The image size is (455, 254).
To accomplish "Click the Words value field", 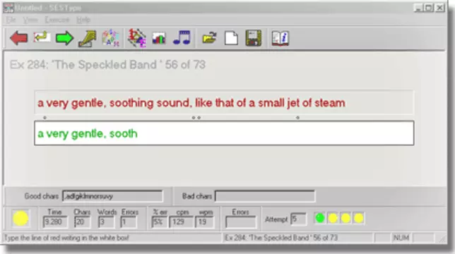I will pos(106,222).
